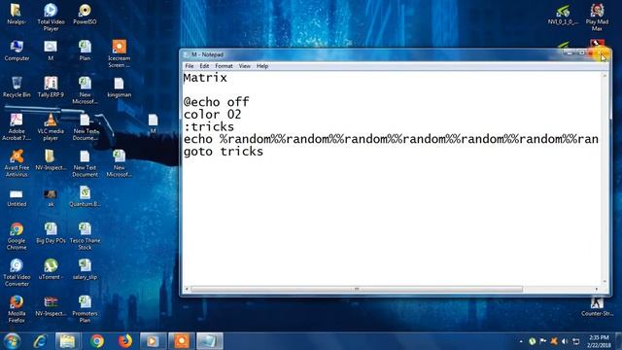Select the Icecream Screen Recorder desktop icon

tap(119, 53)
